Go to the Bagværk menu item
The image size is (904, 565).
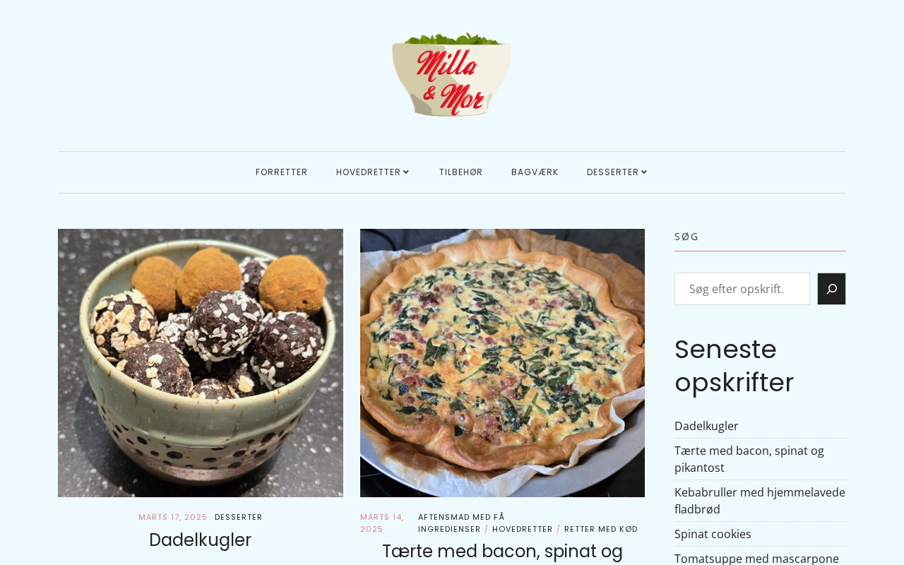point(535,172)
